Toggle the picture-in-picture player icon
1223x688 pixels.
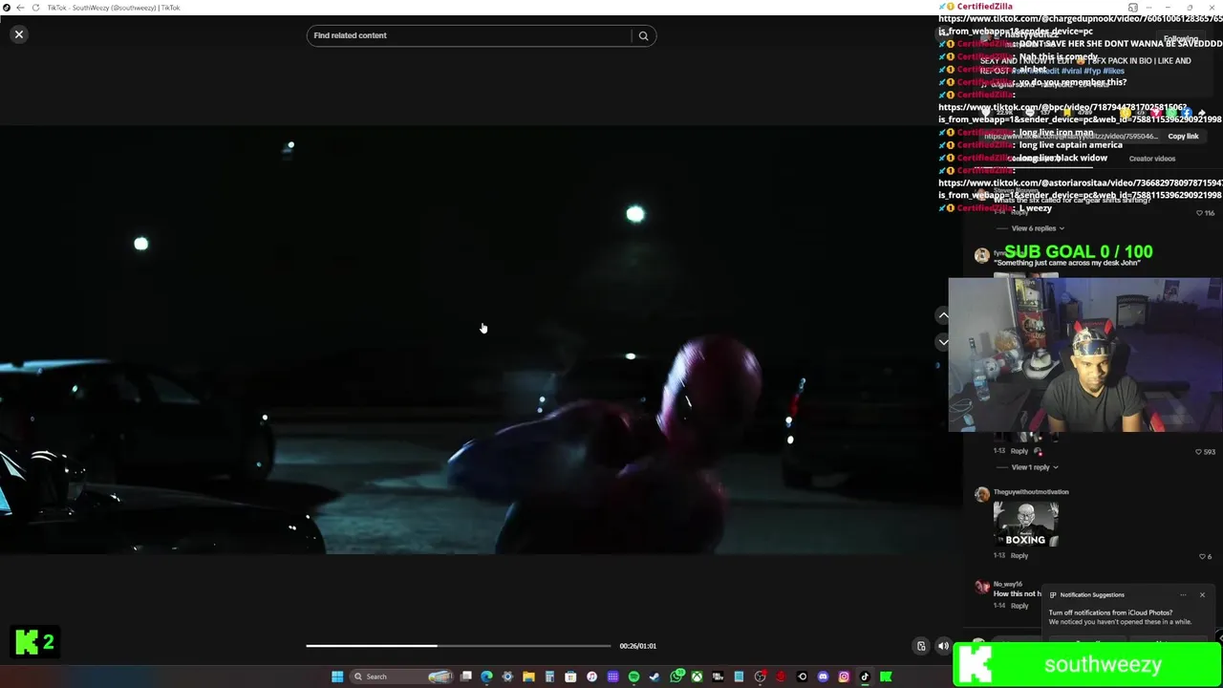(x=921, y=646)
